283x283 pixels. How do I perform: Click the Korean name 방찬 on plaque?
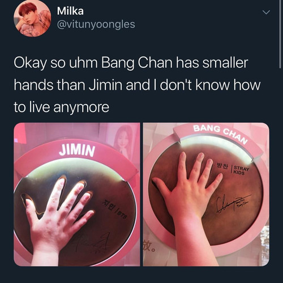tap(222, 166)
